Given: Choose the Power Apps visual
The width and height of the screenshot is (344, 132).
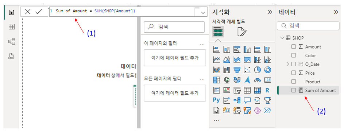Looking at the screenshot, I should click(x=257, y=110).
